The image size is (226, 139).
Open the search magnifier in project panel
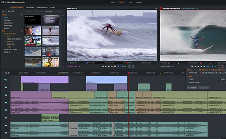(x=9, y=11)
